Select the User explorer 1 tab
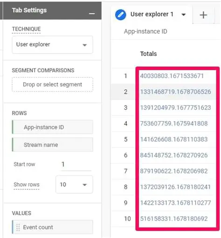 152,14
